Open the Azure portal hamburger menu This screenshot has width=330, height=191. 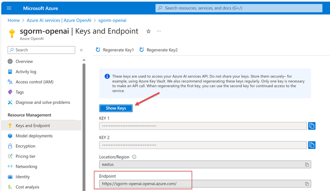click(9, 8)
